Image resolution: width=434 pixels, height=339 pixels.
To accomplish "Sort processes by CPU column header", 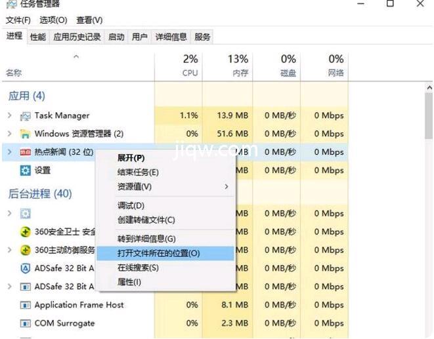I will click(x=189, y=66).
